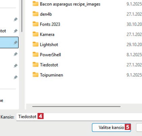Click the pin icon next to 'tot' entry

pos(16,31)
